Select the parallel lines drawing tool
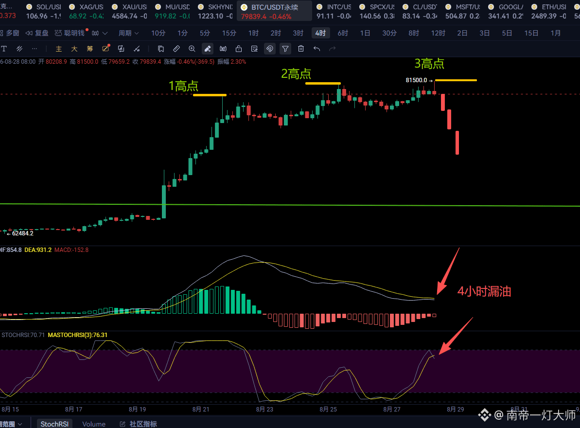 tap(19, 49)
